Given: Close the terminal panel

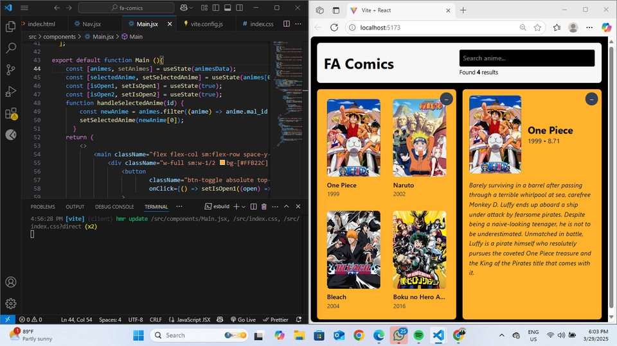Looking at the screenshot, I should [x=298, y=207].
